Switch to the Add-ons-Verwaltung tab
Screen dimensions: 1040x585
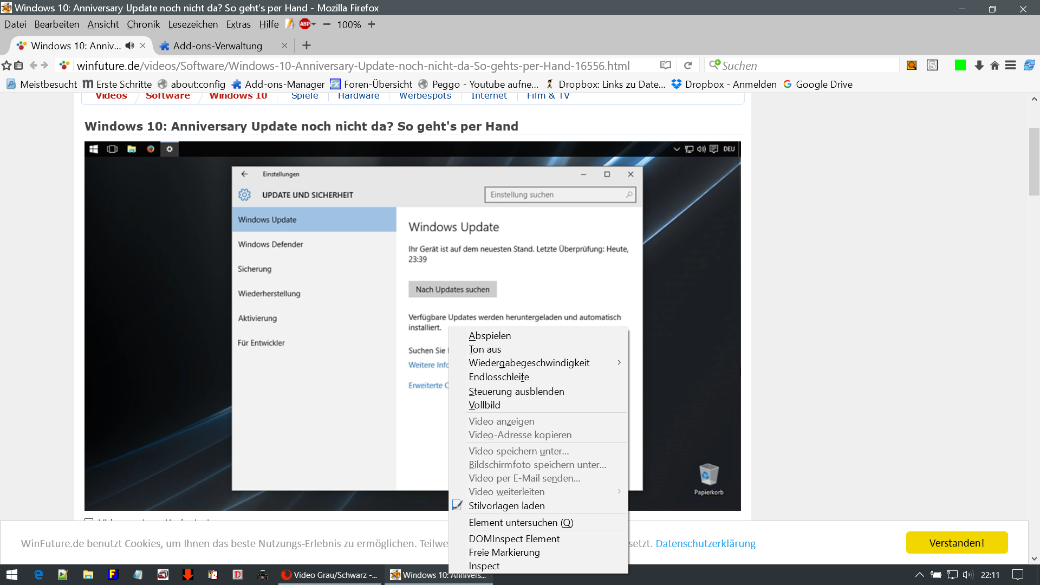218,45
